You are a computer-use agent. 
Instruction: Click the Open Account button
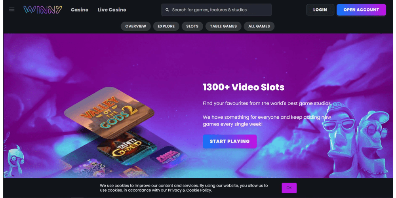coord(361,10)
